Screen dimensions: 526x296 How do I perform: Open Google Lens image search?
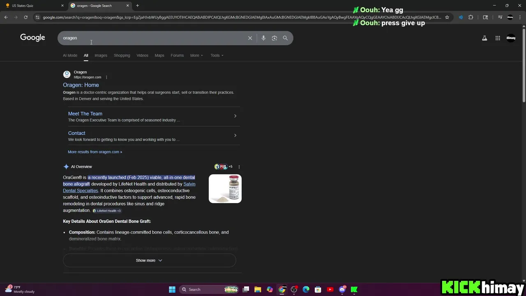[x=274, y=38]
